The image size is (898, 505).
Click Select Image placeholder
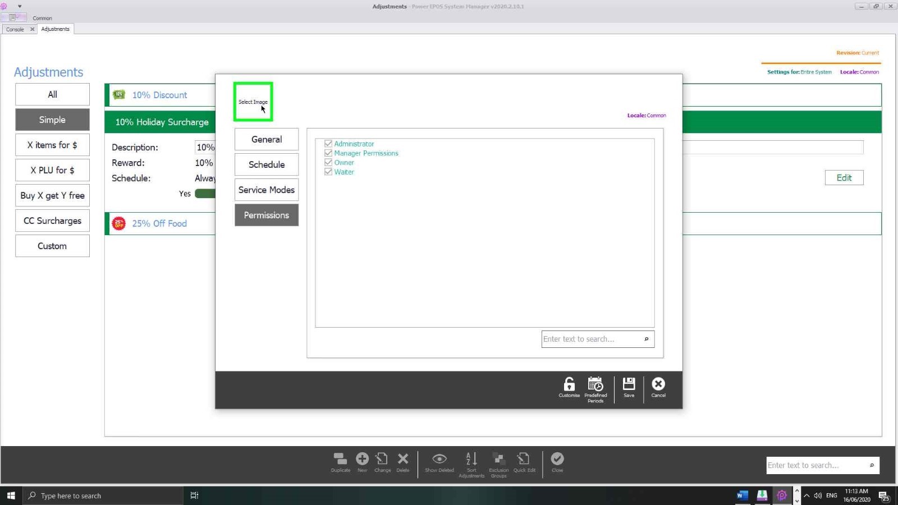click(x=253, y=102)
